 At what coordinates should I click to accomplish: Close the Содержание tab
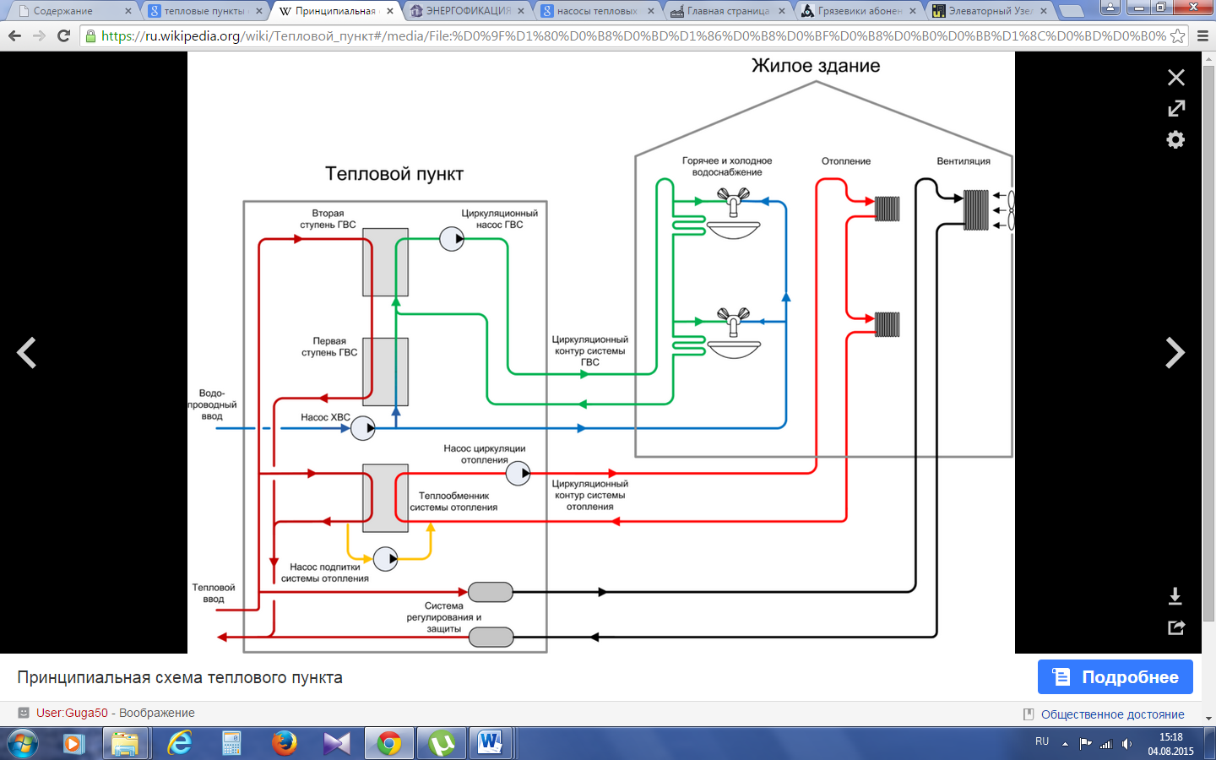pos(128,11)
